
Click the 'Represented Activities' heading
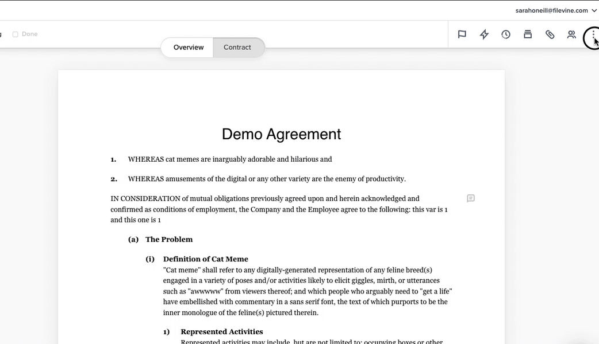222,332
